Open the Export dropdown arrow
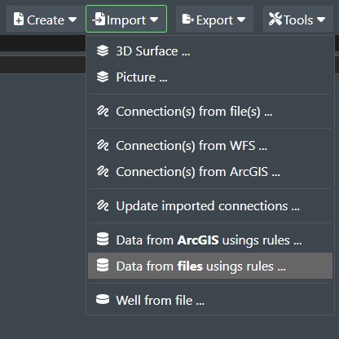Image resolution: width=339 pixels, height=339 pixels. 241,20
